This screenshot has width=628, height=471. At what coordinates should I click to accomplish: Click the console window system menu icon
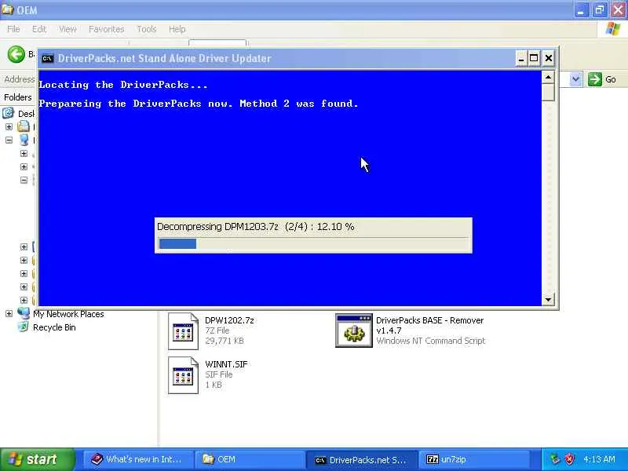(x=47, y=58)
